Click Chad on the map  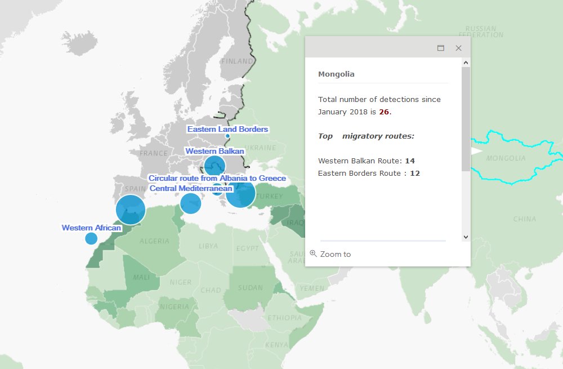click(211, 290)
